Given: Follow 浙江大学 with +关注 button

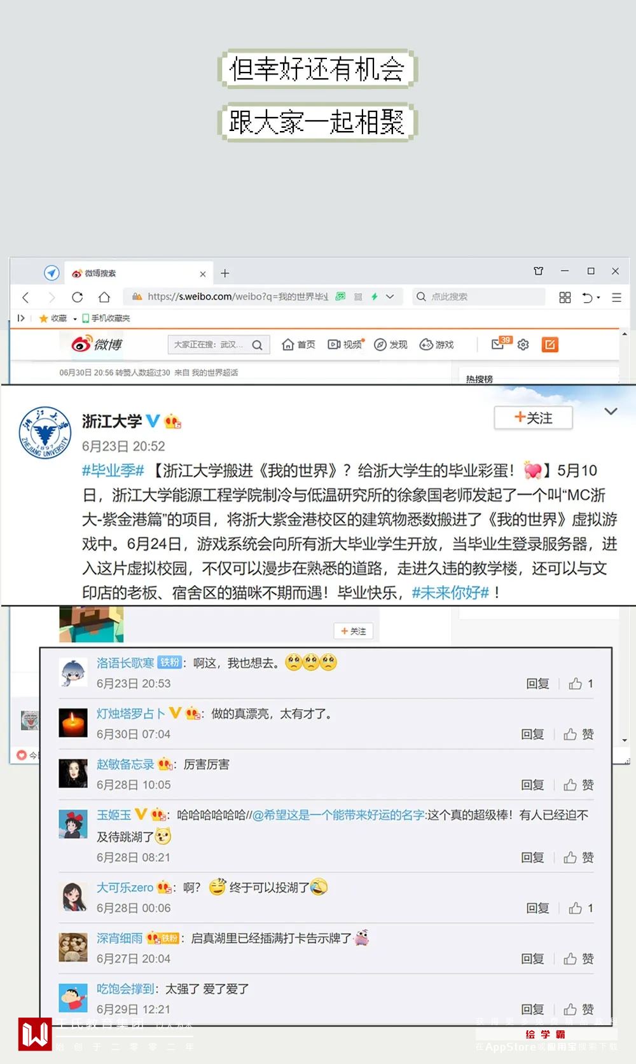Looking at the screenshot, I should coord(533,418).
